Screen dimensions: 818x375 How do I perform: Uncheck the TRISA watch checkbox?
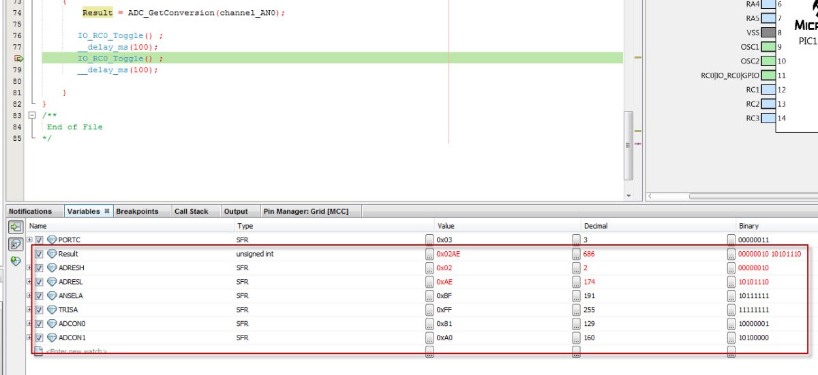click(x=39, y=310)
